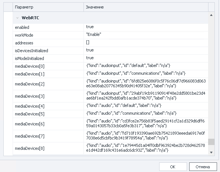Select the mediaDevices[5] parameter row
The height and width of the screenshot is (172, 220).
[111, 114]
